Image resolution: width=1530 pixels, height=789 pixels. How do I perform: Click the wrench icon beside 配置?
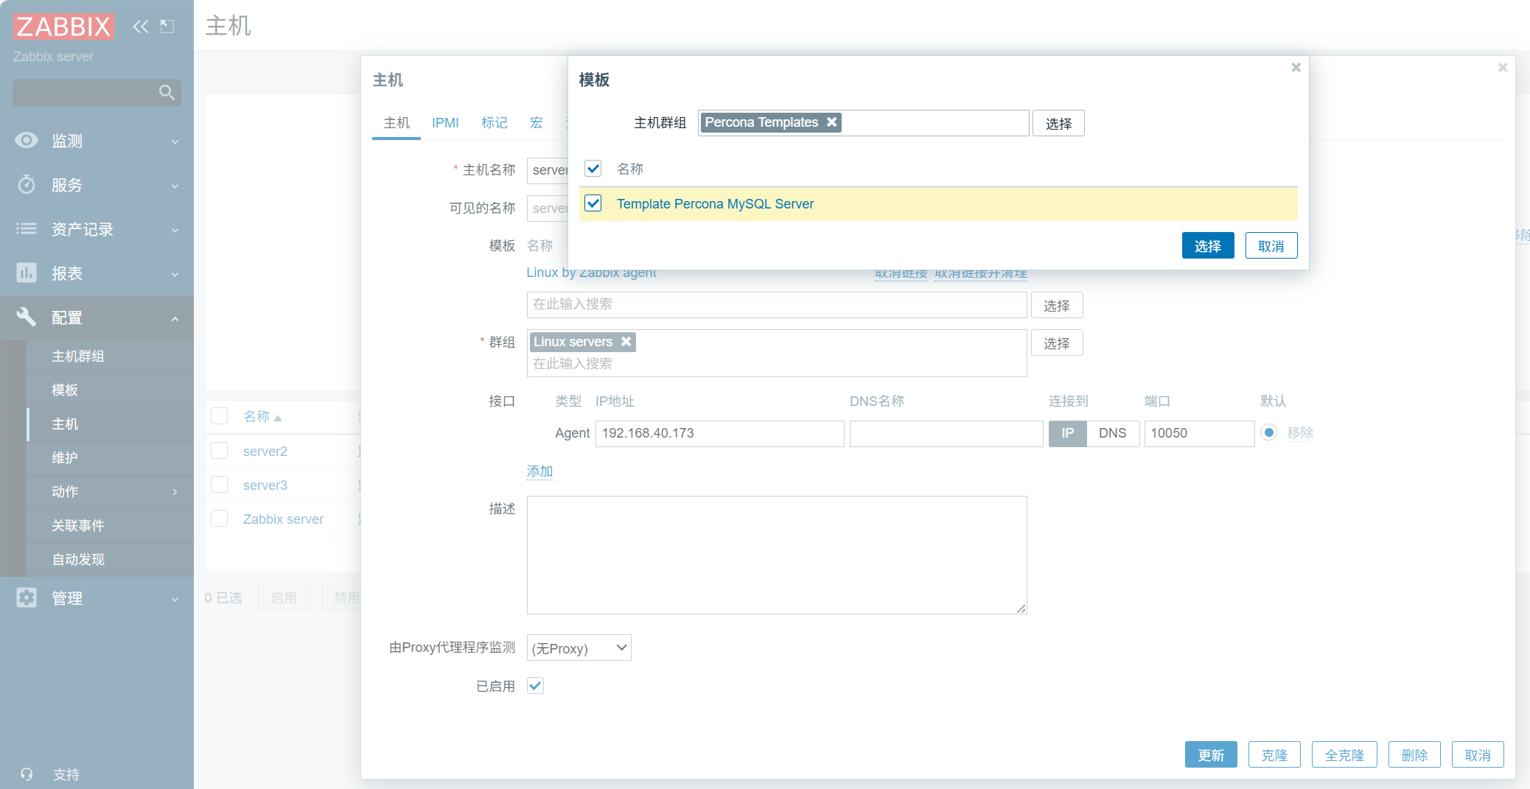[27, 317]
